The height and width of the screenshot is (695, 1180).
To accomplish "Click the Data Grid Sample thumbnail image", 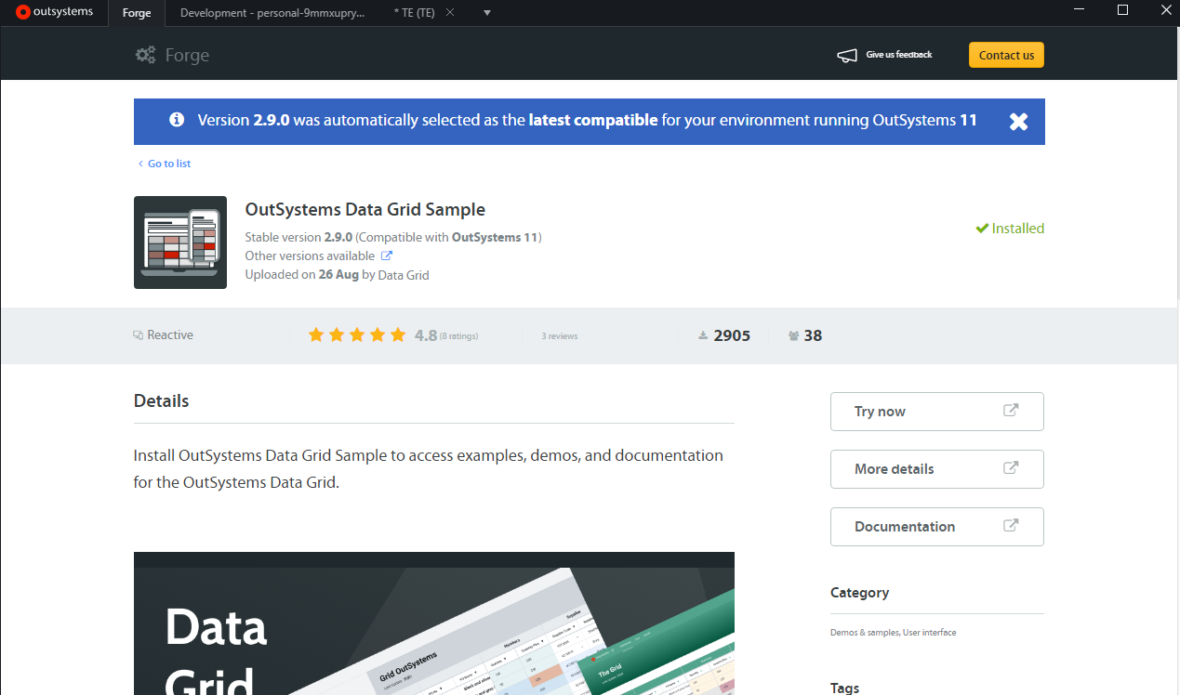I will 179,243.
